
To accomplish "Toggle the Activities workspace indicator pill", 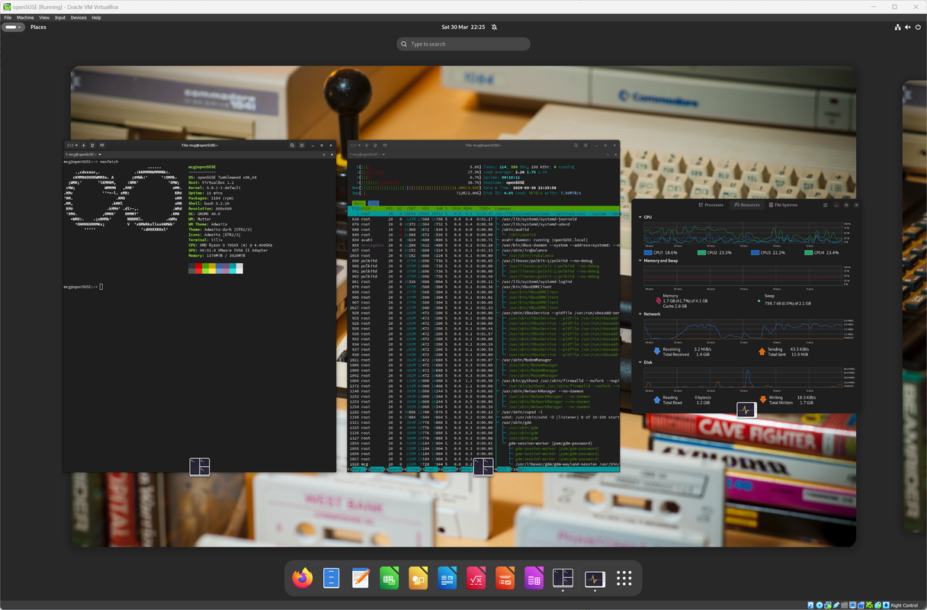I will click(14, 27).
